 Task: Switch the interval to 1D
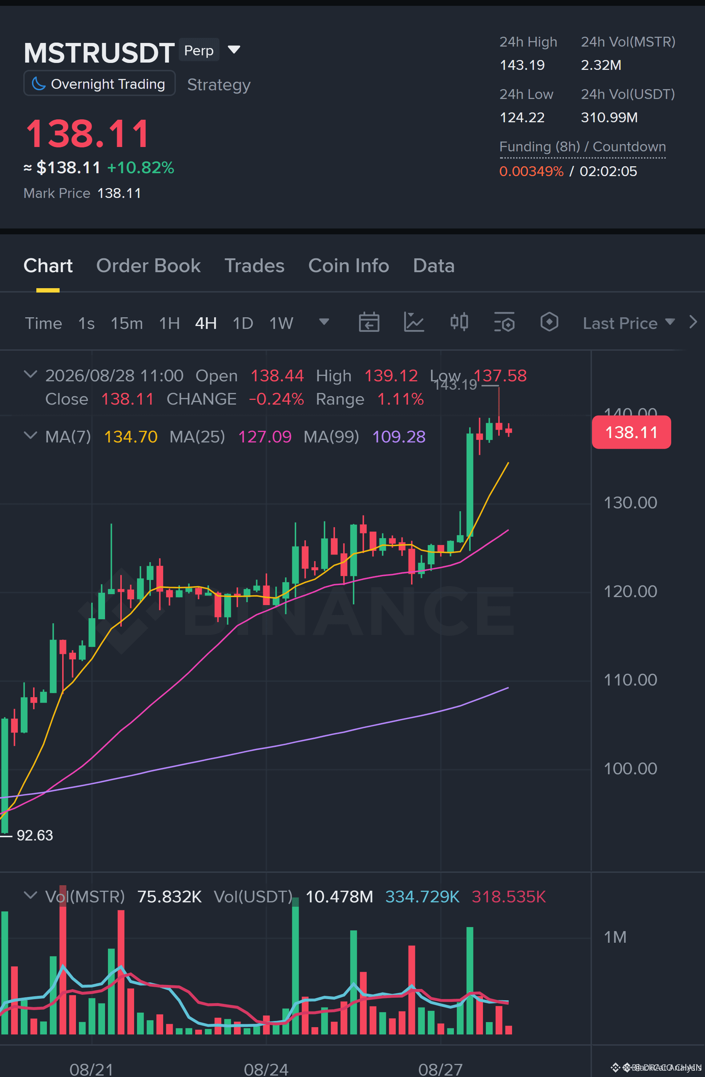point(243,323)
